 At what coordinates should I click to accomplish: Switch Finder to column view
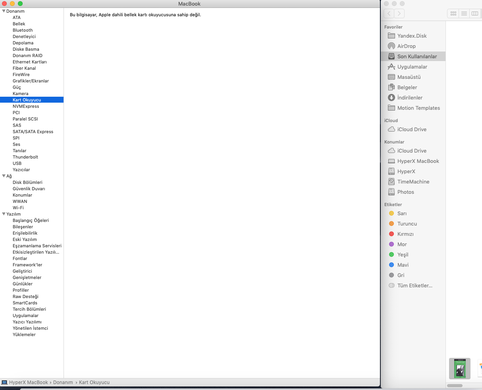click(474, 13)
